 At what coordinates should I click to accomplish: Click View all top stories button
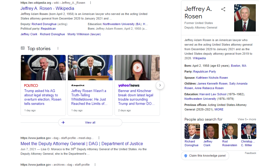click(90, 122)
